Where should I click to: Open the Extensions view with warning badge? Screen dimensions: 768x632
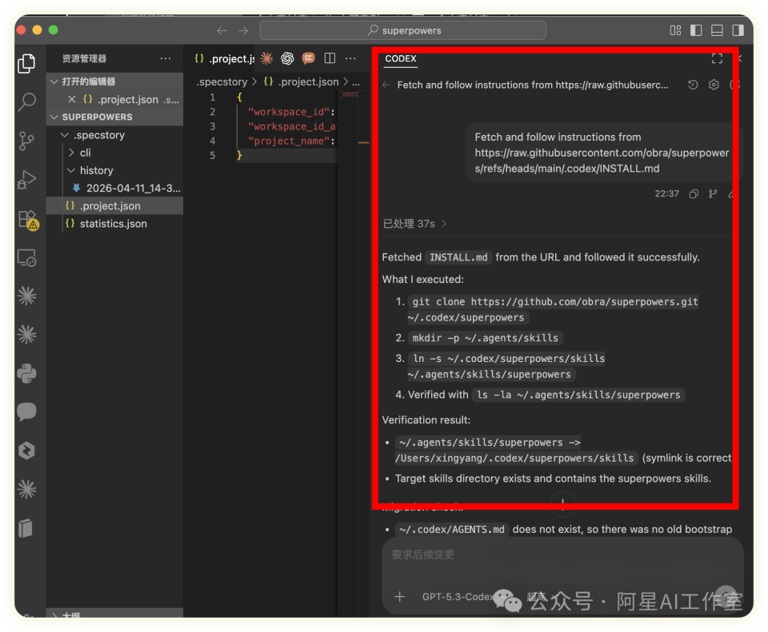pyautogui.click(x=27, y=219)
